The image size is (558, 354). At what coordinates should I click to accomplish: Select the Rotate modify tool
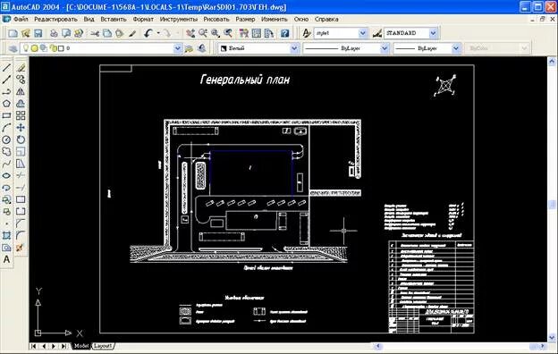[21, 139]
